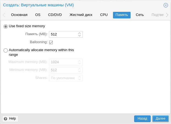This screenshot has width=171, height=124.
Task: Click the Help question mark icon
Action: [5, 119]
